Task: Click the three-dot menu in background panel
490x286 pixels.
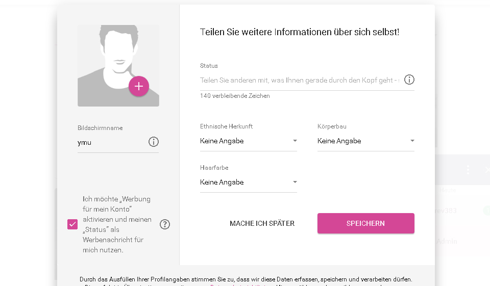Action: tap(468, 170)
